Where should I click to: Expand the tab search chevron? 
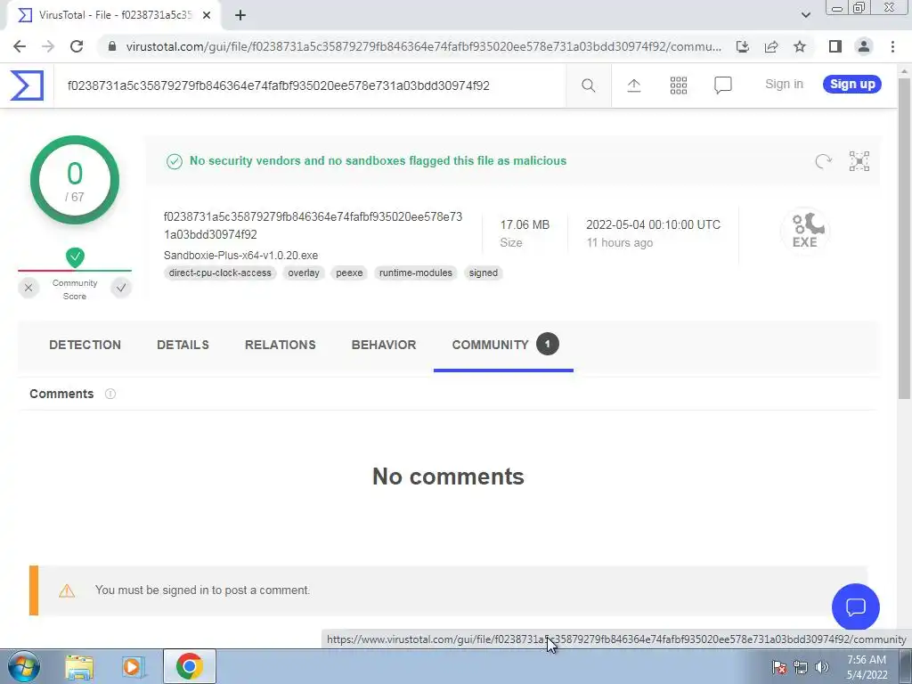805,15
